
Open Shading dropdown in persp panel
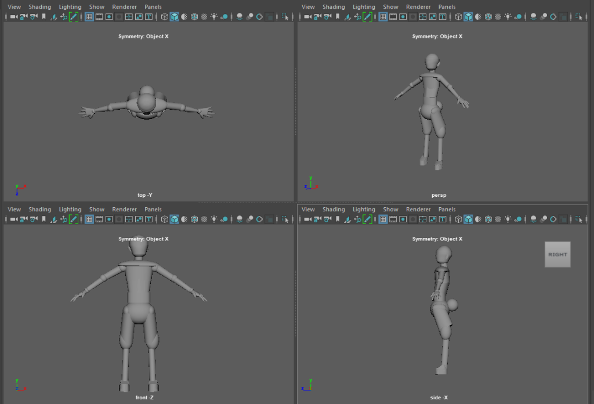[334, 7]
